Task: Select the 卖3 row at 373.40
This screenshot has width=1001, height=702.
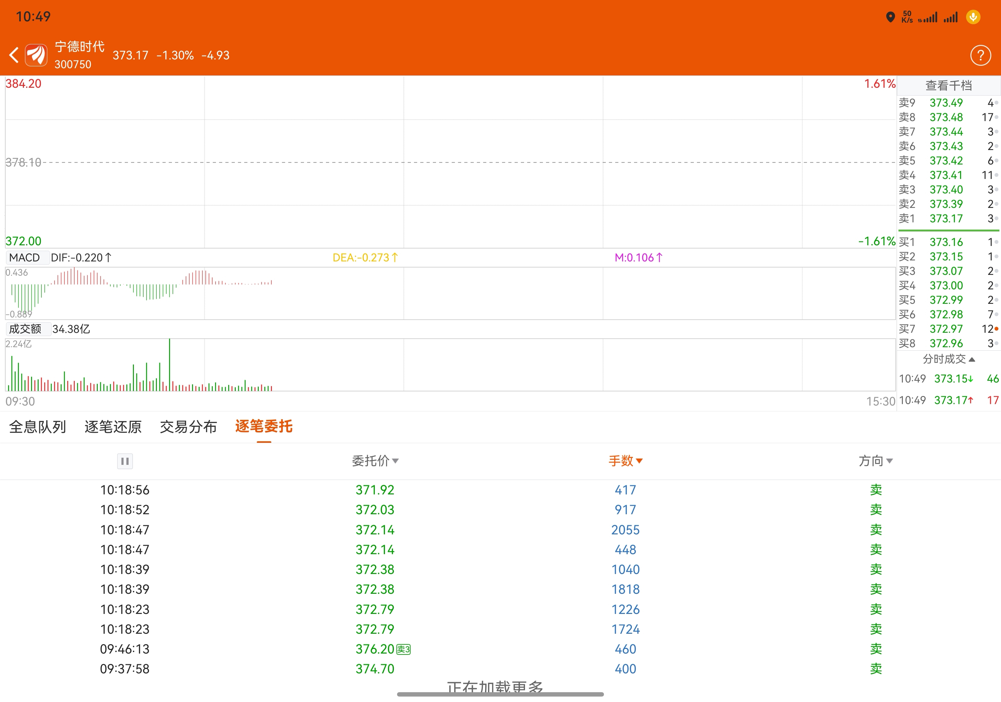Action: [x=949, y=190]
